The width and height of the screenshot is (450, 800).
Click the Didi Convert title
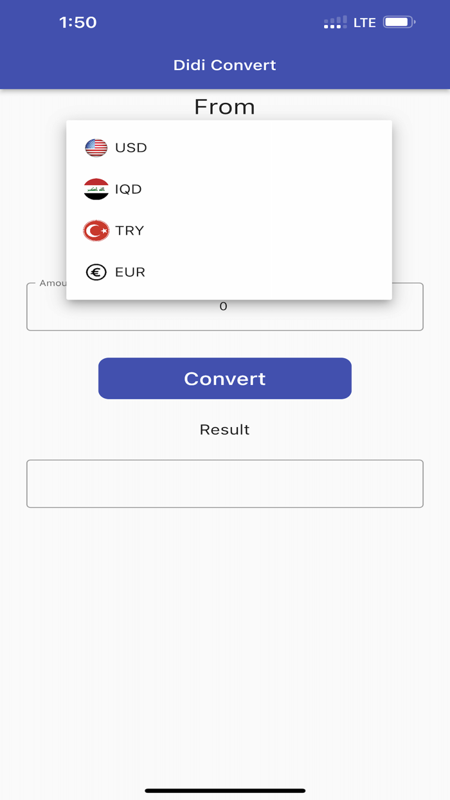coord(224,65)
